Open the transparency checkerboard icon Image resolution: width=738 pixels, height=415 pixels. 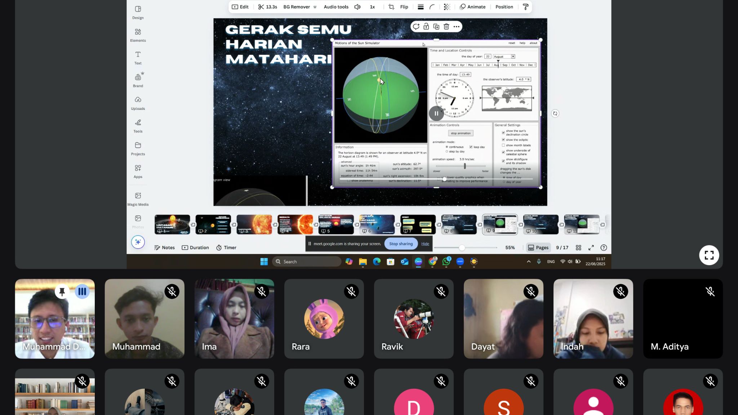(x=447, y=7)
